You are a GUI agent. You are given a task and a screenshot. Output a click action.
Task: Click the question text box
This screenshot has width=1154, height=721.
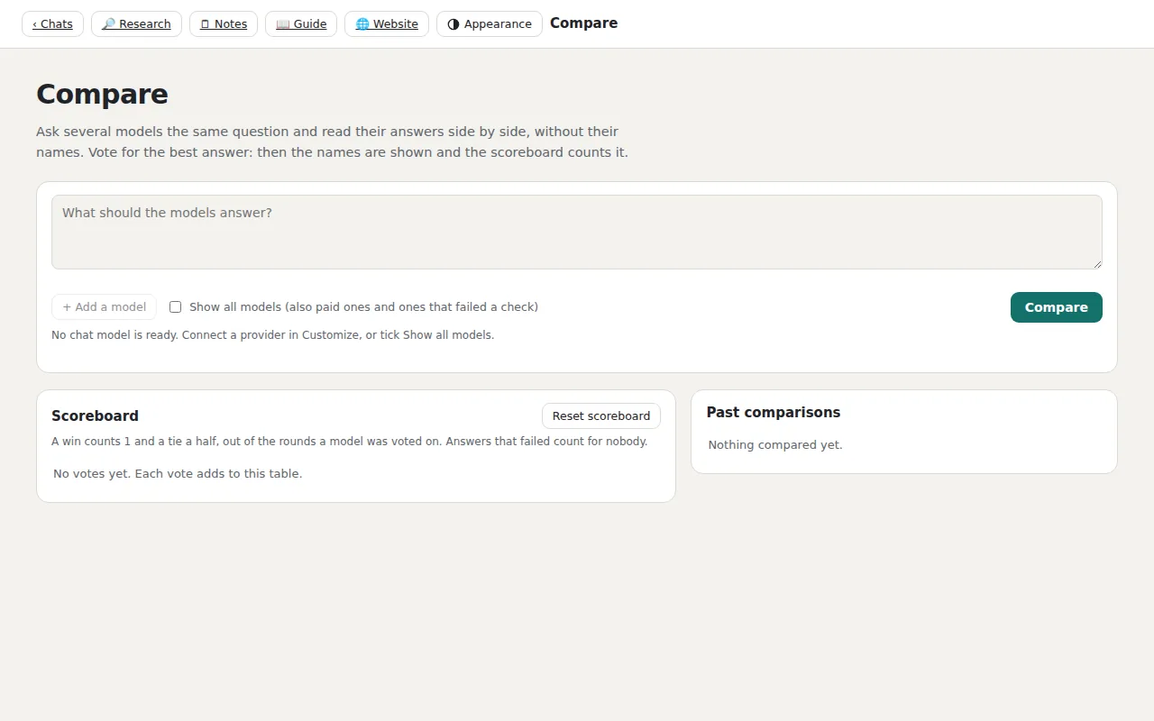577,233
